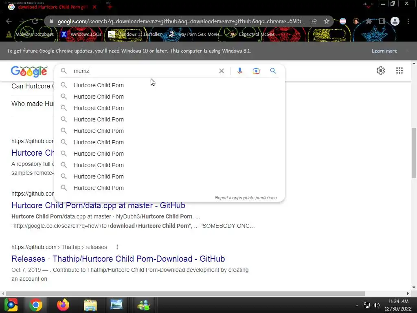This screenshot has width=417, height=313.
Task: Click Report inappropriate predictions
Action: tap(246, 198)
